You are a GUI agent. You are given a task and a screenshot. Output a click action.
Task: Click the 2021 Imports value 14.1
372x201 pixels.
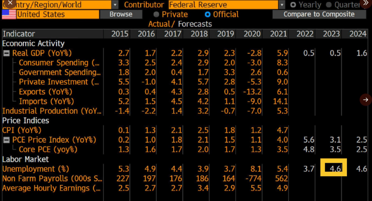(280, 101)
